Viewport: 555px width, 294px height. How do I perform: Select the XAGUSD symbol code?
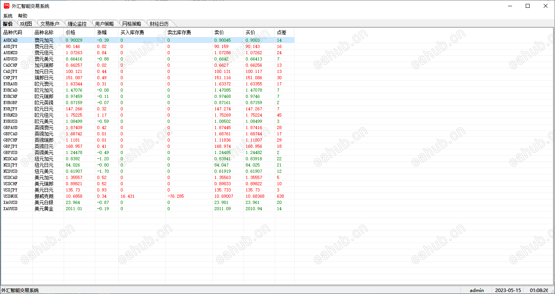[11, 202]
